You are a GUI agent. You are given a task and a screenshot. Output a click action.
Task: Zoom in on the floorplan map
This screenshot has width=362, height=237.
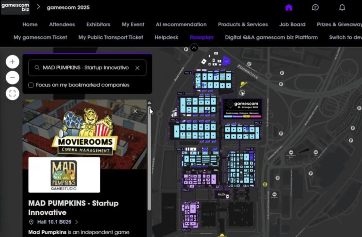point(12,62)
